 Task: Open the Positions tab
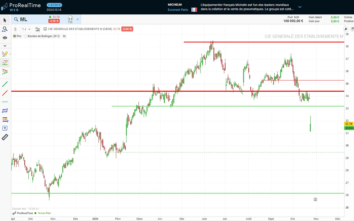pyautogui.click(x=349, y=21)
